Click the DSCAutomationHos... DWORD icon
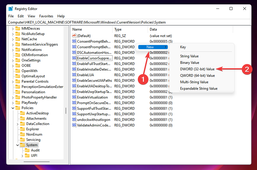 coord(74,52)
